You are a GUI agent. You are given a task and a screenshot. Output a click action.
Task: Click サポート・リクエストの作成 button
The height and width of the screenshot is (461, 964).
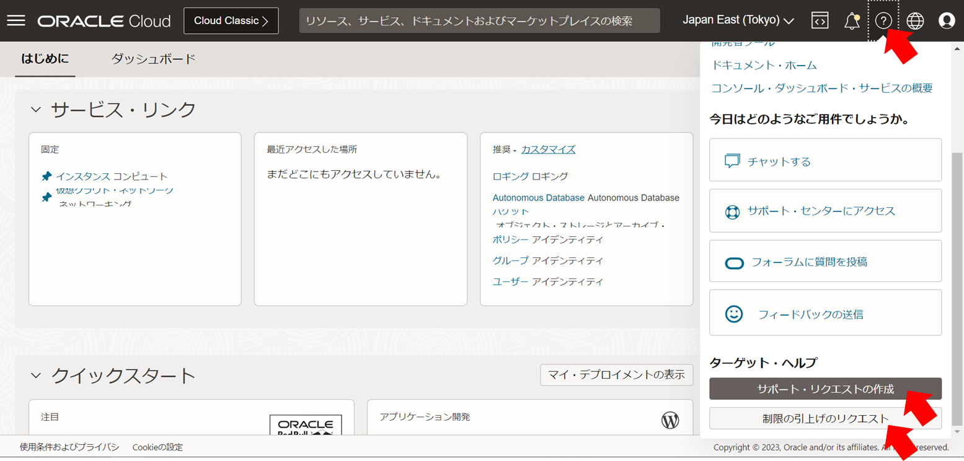[x=825, y=389]
